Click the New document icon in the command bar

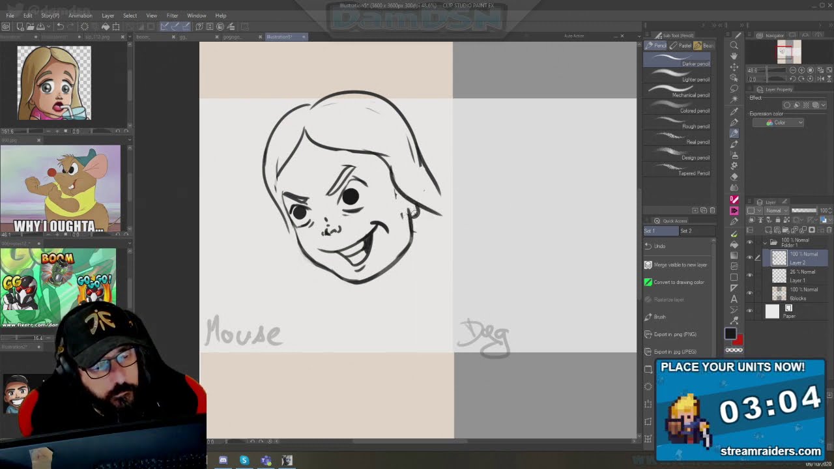pos(20,26)
